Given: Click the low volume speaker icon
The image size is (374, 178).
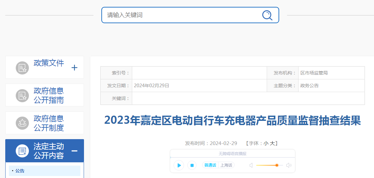Looking at the screenshot, I should click(x=251, y=165).
